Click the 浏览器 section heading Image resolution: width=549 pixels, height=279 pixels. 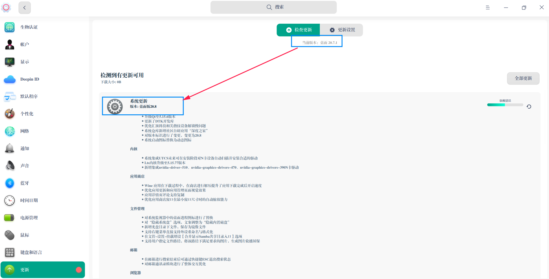click(x=135, y=273)
